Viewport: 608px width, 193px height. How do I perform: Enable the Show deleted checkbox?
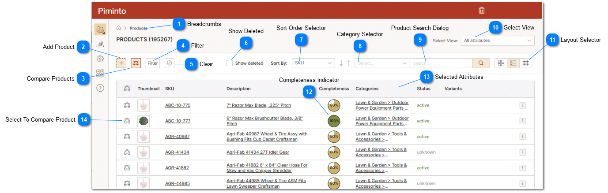[230, 63]
